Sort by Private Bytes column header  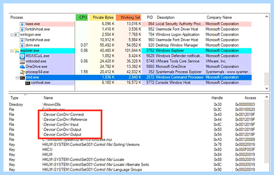click(x=102, y=17)
